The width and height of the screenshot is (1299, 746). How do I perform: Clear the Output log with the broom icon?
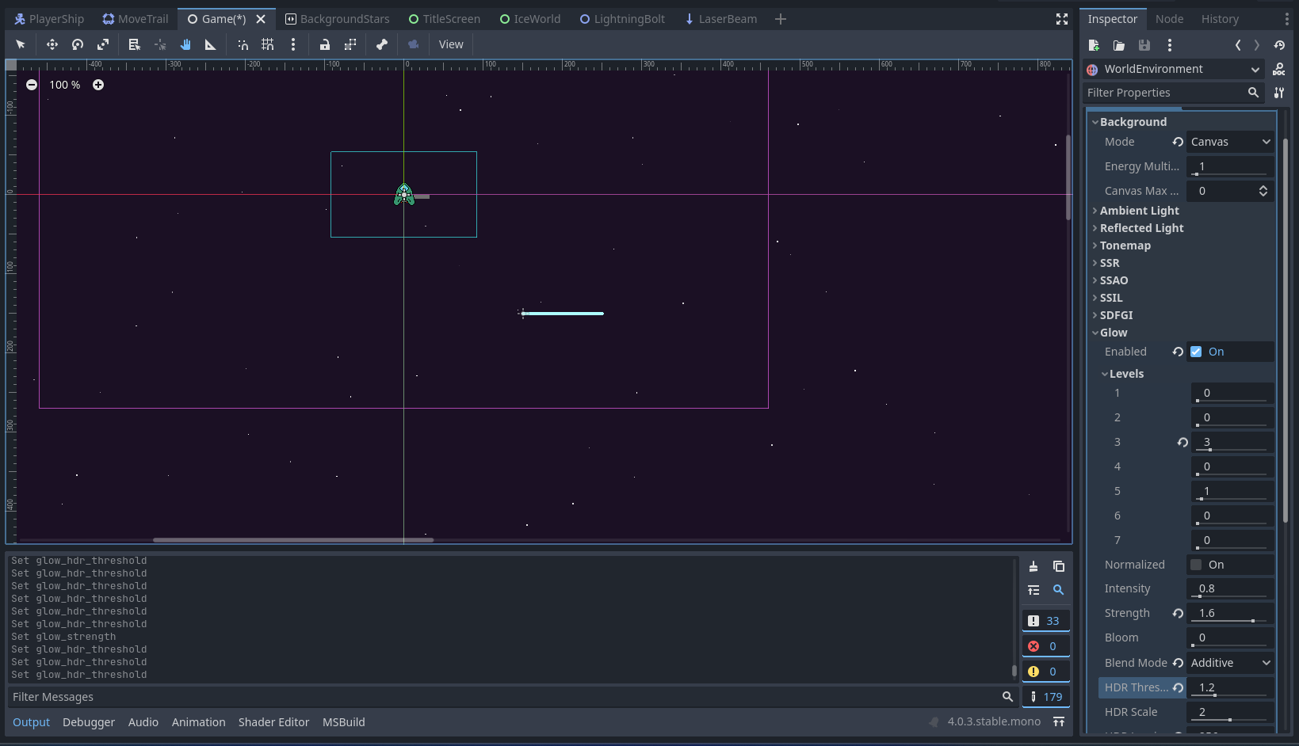click(x=1033, y=565)
